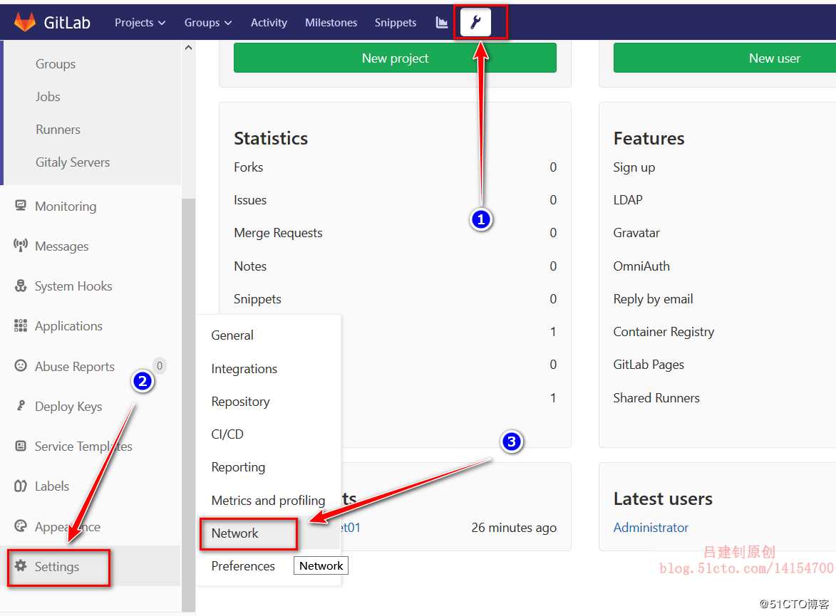Click the Container Registry feature label
836x616 pixels.
664,332
